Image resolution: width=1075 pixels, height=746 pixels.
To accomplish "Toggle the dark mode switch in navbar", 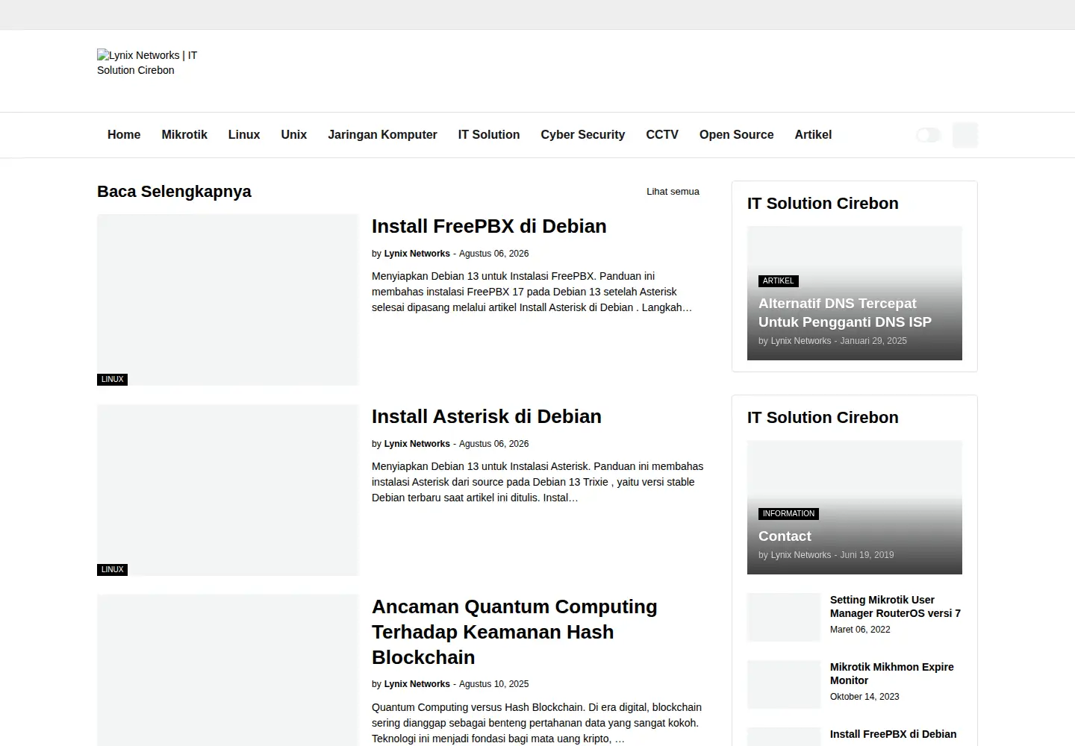I will click(x=929, y=135).
